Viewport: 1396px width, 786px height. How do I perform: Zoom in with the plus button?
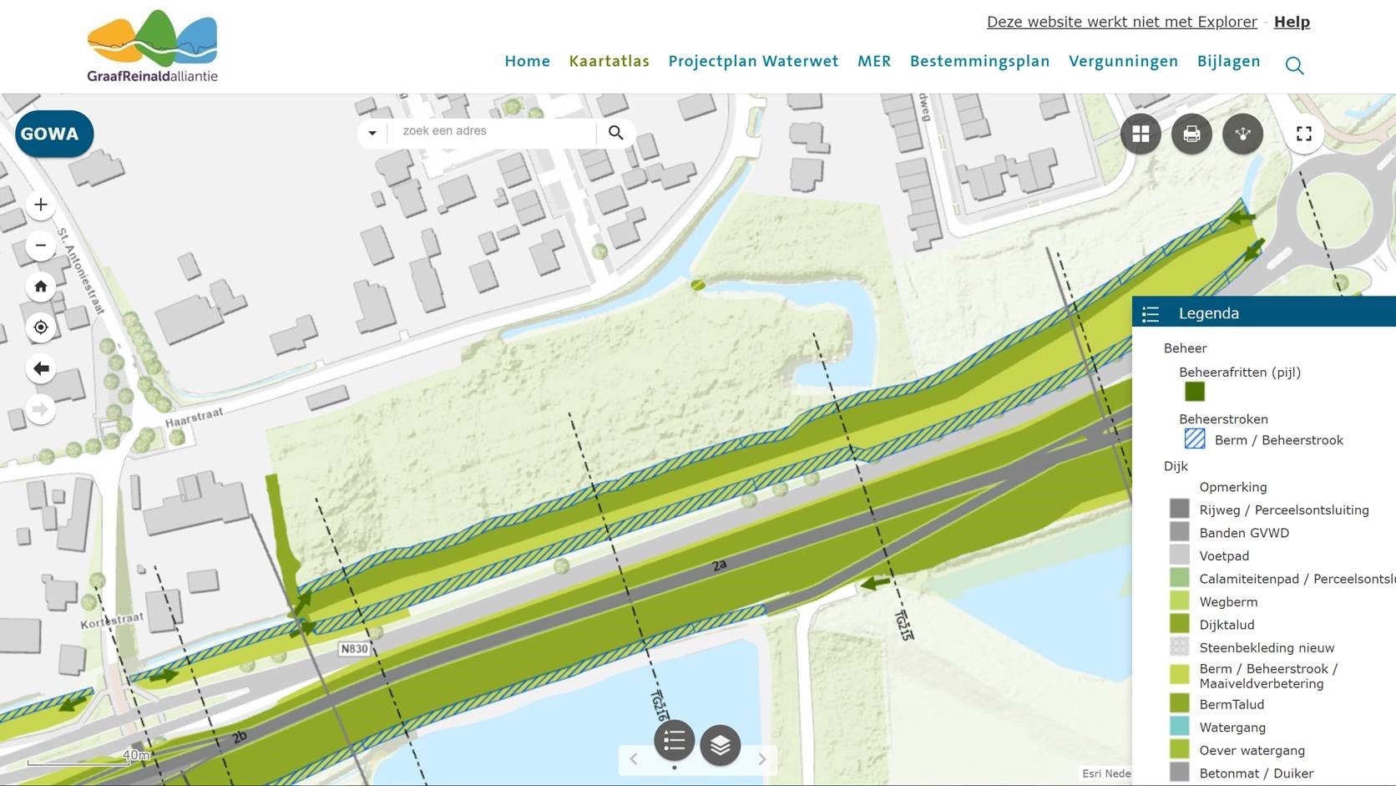[41, 205]
